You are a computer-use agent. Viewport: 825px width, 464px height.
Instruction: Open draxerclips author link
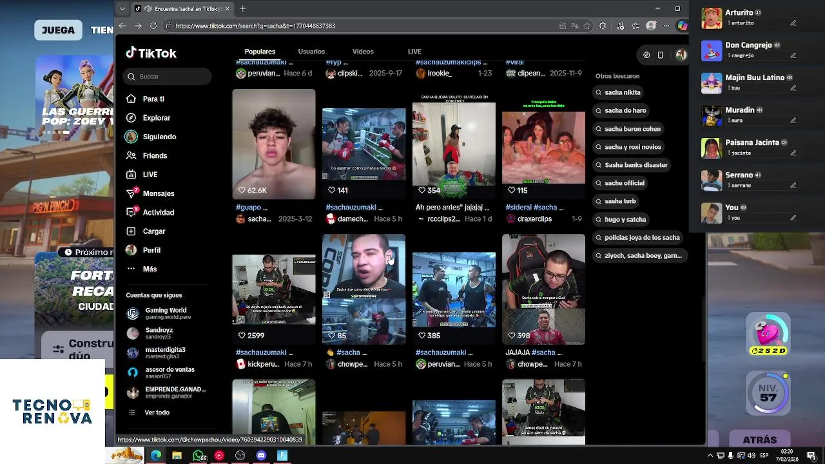529,219
